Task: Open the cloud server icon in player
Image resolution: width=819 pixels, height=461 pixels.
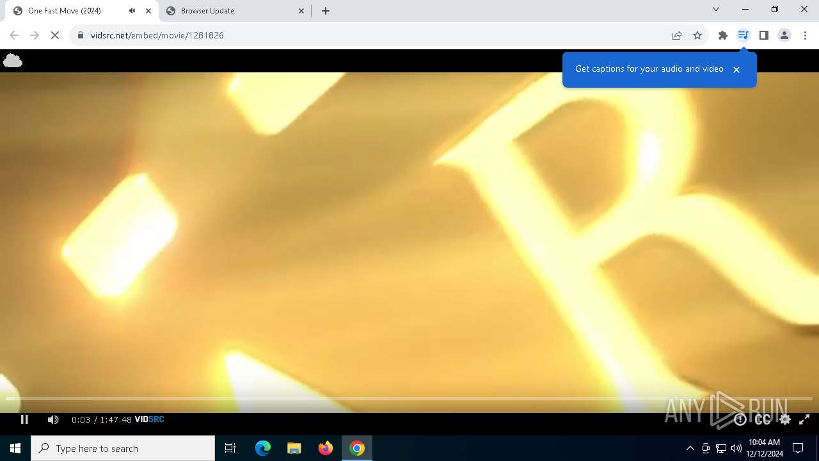Action: [x=13, y=61]
